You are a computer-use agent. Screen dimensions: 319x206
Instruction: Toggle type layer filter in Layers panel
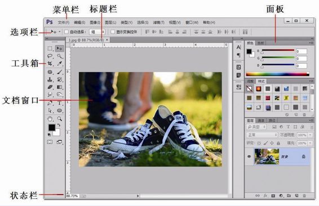click(x=288, y=127)
